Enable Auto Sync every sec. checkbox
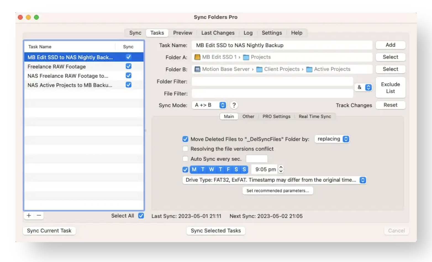The image size is (432, 262). tap(185, 159)
